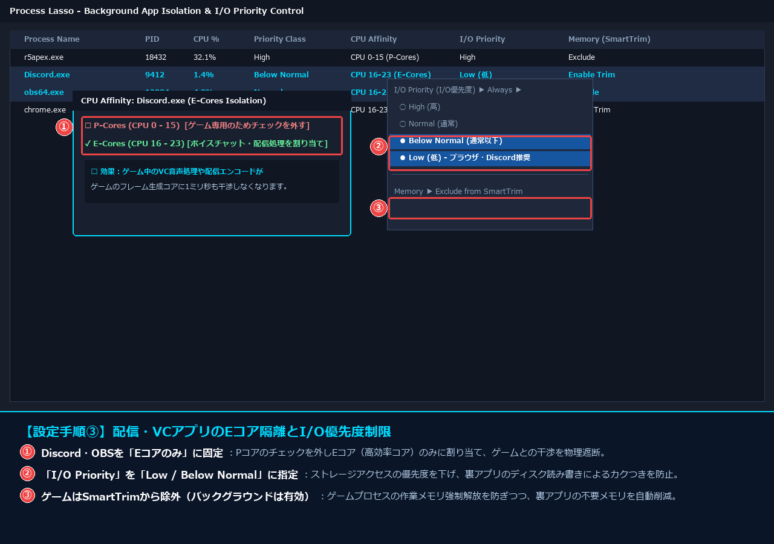Click PID 18432 in the r5apex.exe row
Screen dimensions: 774x544
point(156,57)
